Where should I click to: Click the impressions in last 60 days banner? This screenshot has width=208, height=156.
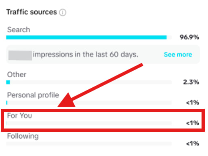tap(103, 55)
